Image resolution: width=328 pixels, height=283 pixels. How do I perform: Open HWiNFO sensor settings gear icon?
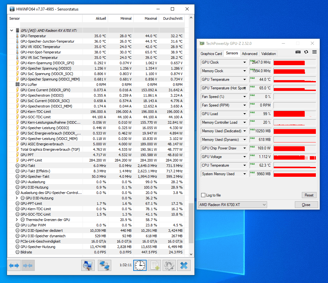click(169, 266)
